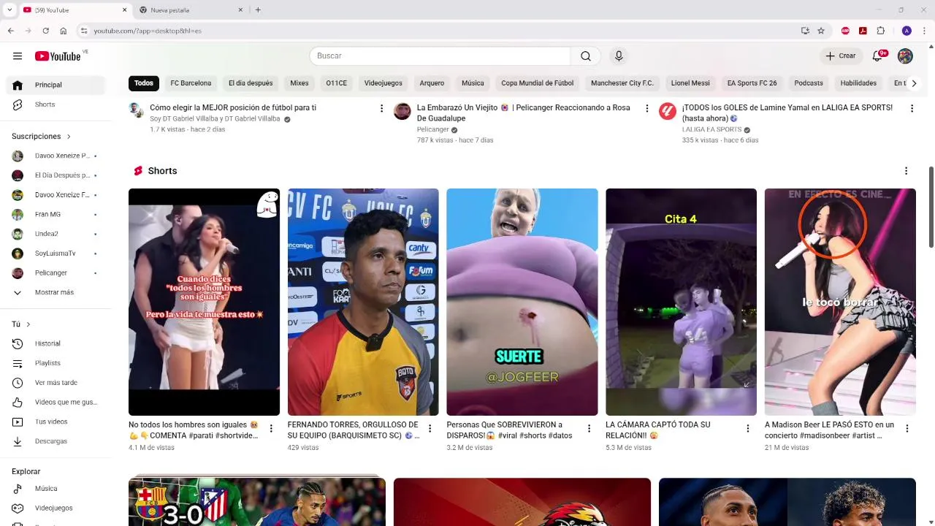Open Chrome extensions puzzle icon

(880, 31)
